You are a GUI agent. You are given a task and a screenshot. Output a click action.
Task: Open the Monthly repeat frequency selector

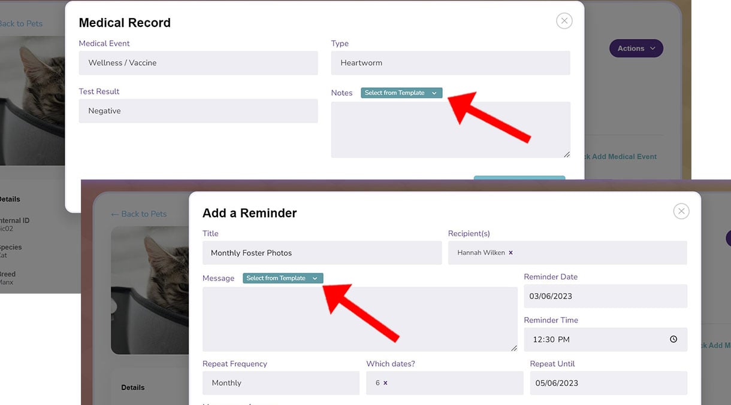pos(280,383)
